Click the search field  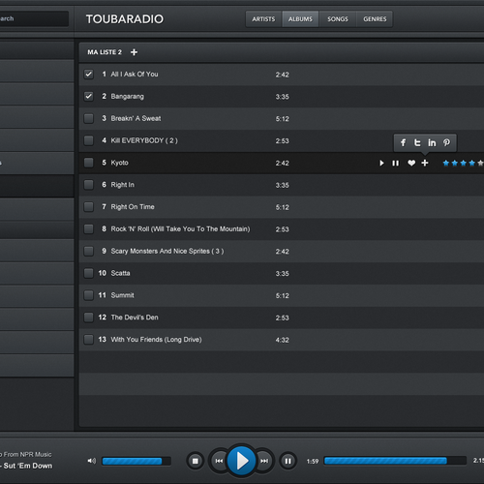[34, 18]
